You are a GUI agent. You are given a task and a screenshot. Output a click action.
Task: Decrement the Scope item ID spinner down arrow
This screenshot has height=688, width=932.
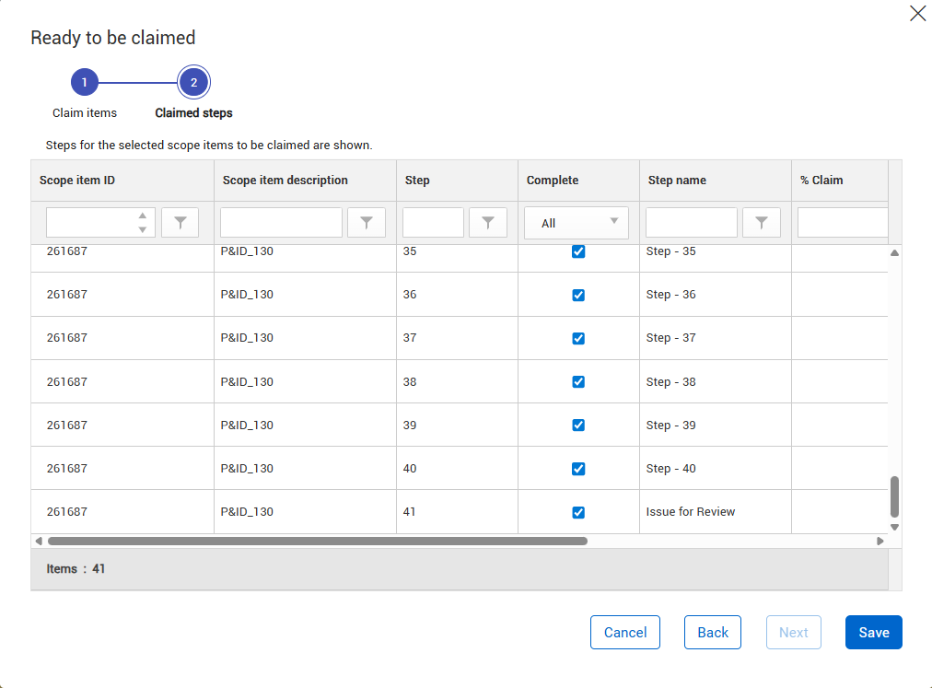tap(142, 229)
